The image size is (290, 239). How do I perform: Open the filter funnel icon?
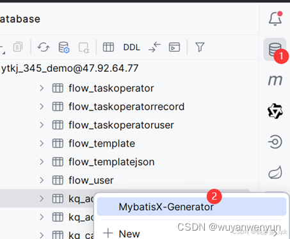coord(200,47)
